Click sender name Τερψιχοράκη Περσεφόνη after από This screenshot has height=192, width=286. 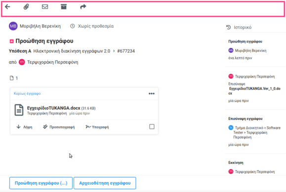pyautogui.click(x=52, y=62)
